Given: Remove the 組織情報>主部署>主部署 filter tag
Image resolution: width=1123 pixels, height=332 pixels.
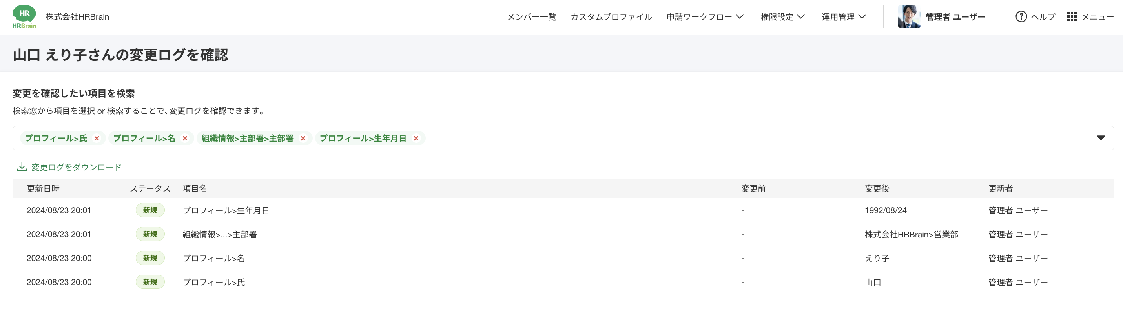Looking at the screenshot, I should pos(303,138).
